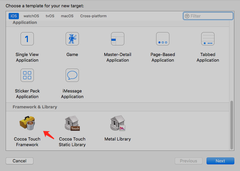Click the 'iMessage Application' label

coord(72,94)
